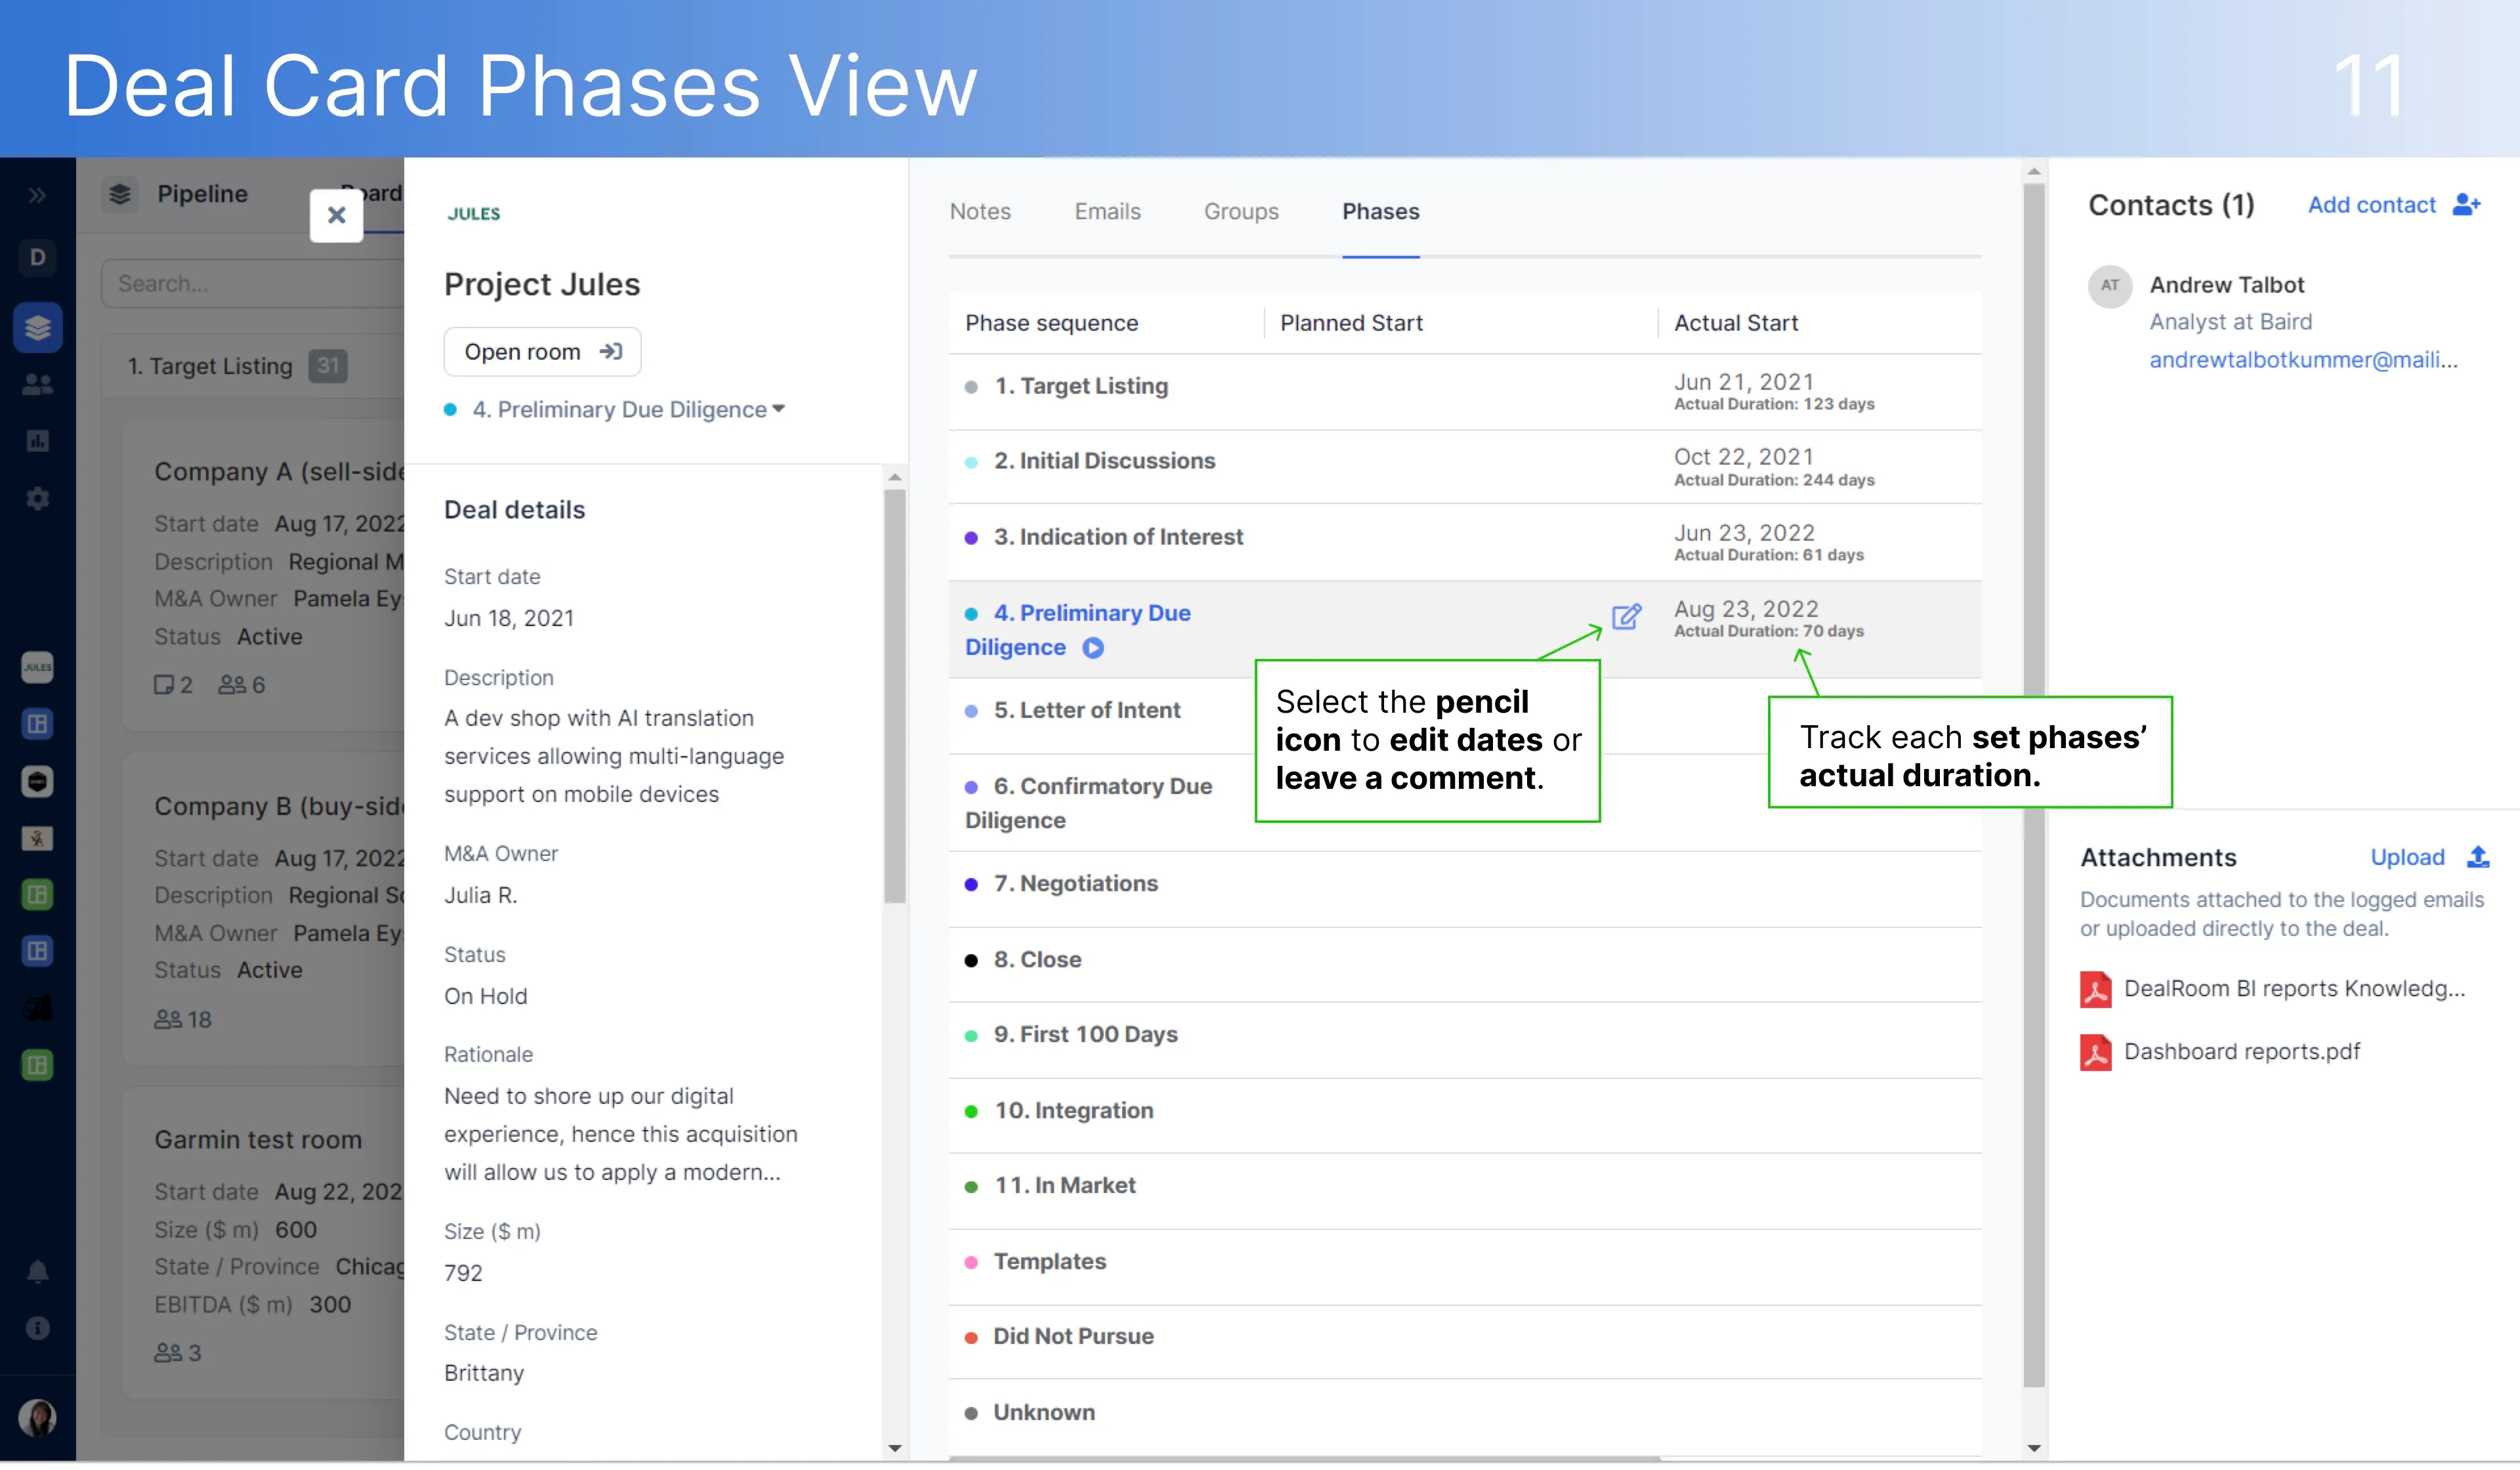Open the people icon in left sidebar
2520x1470 pixels.
(37, 384)
